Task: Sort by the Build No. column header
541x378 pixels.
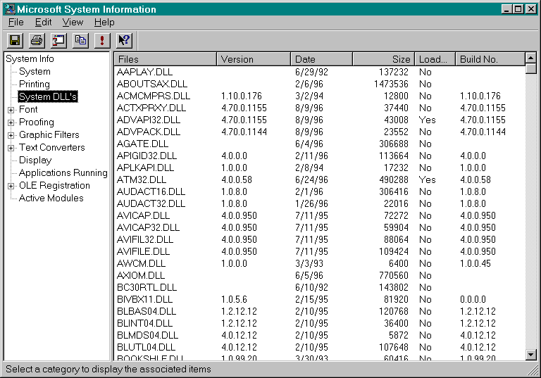Action: (x=490, y=59)
